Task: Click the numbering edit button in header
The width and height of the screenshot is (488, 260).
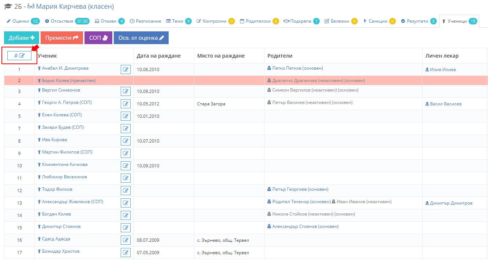Action: point(19,55)
